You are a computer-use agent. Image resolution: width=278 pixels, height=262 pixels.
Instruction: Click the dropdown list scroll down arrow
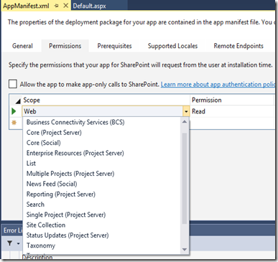(185, 250)
